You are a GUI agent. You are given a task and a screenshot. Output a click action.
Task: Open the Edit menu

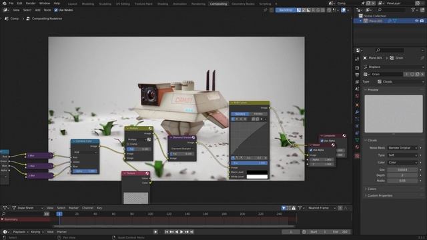pyautogui.click(x=19, y=3)
